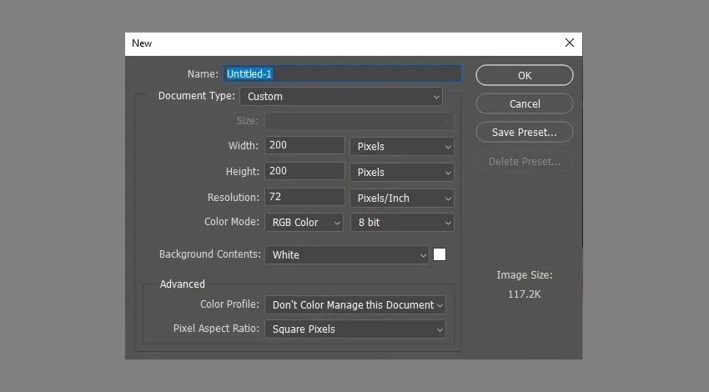Open the Color Profile dropdown

click(x=356, y=304)
